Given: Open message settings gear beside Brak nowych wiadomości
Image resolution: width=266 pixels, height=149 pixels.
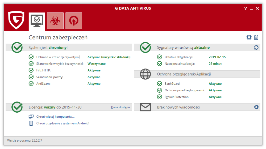Looking at the screenshot, I should click(256, 107).
